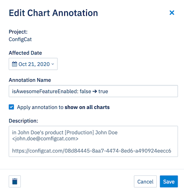Click the Description text area
The image size is (184, 192).
pyautogui.click(x=93, y=141)
